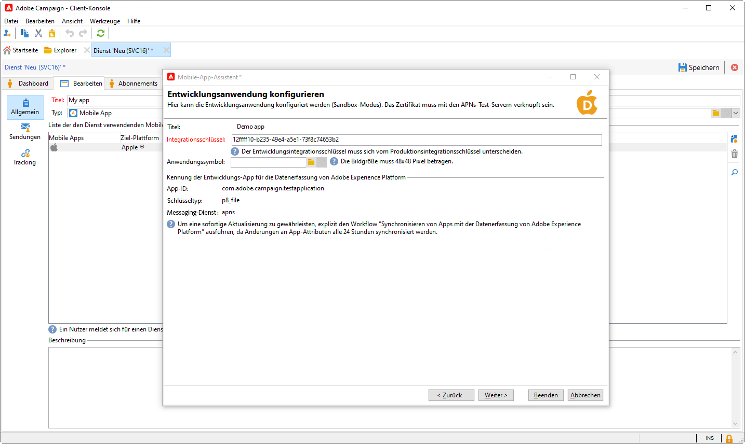The width and height of the screenshot is (745, 444).
Task: Click the greyed magnifier beside Anwendungssymbol
Action: coord(322,162)
